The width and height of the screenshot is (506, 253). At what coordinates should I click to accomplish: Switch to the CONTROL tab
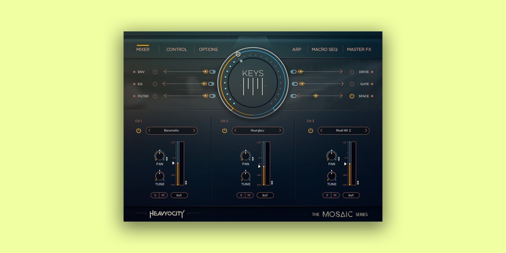tap(177, 50)
